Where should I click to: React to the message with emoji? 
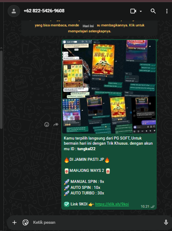pyautogui.click(x=46, y=125)
